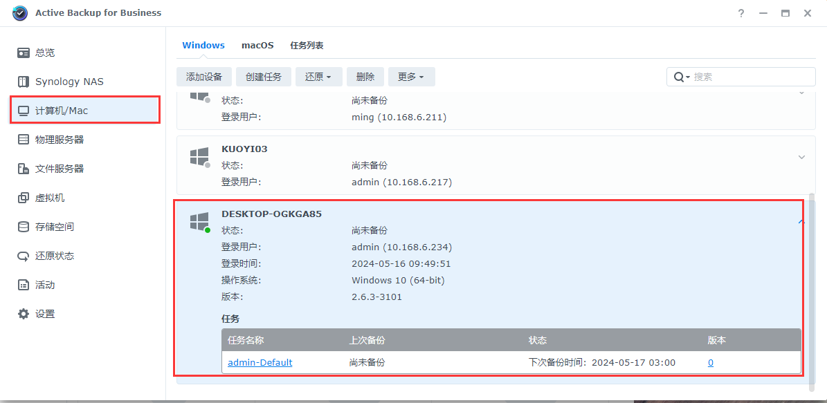切换到「macOS」选项卡

pos(257,44)
